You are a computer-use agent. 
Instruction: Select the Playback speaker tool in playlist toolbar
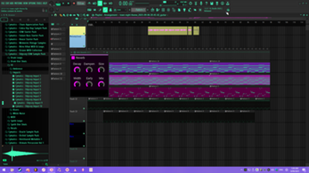(x=88, y=15)
